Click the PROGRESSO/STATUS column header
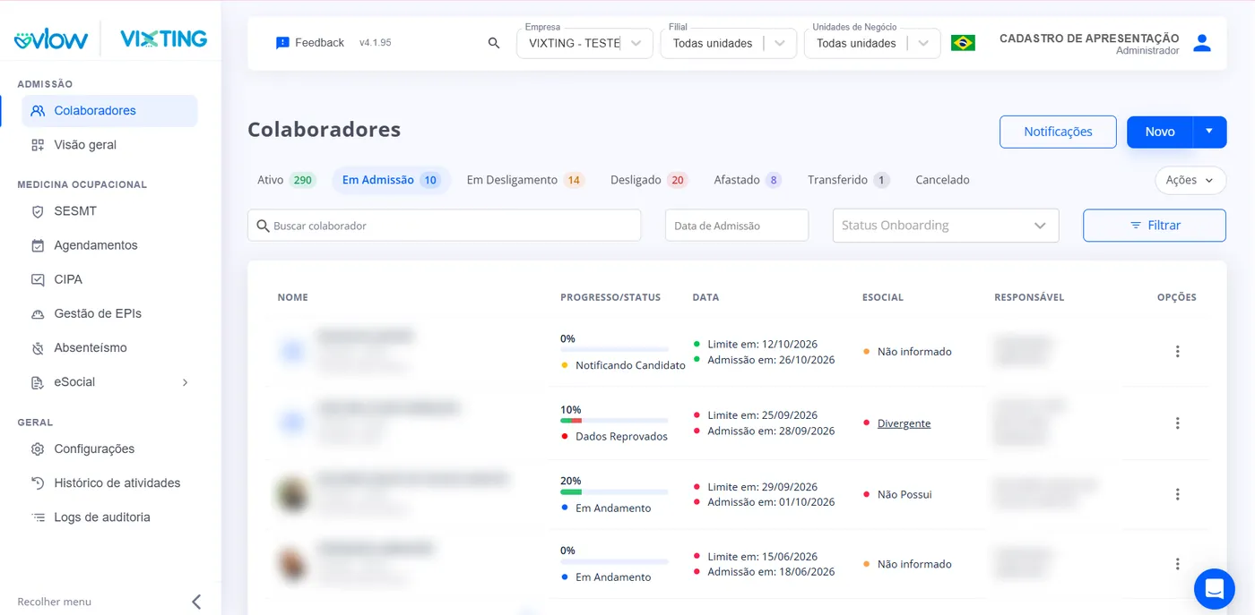1255x615 pixels. 610,297
